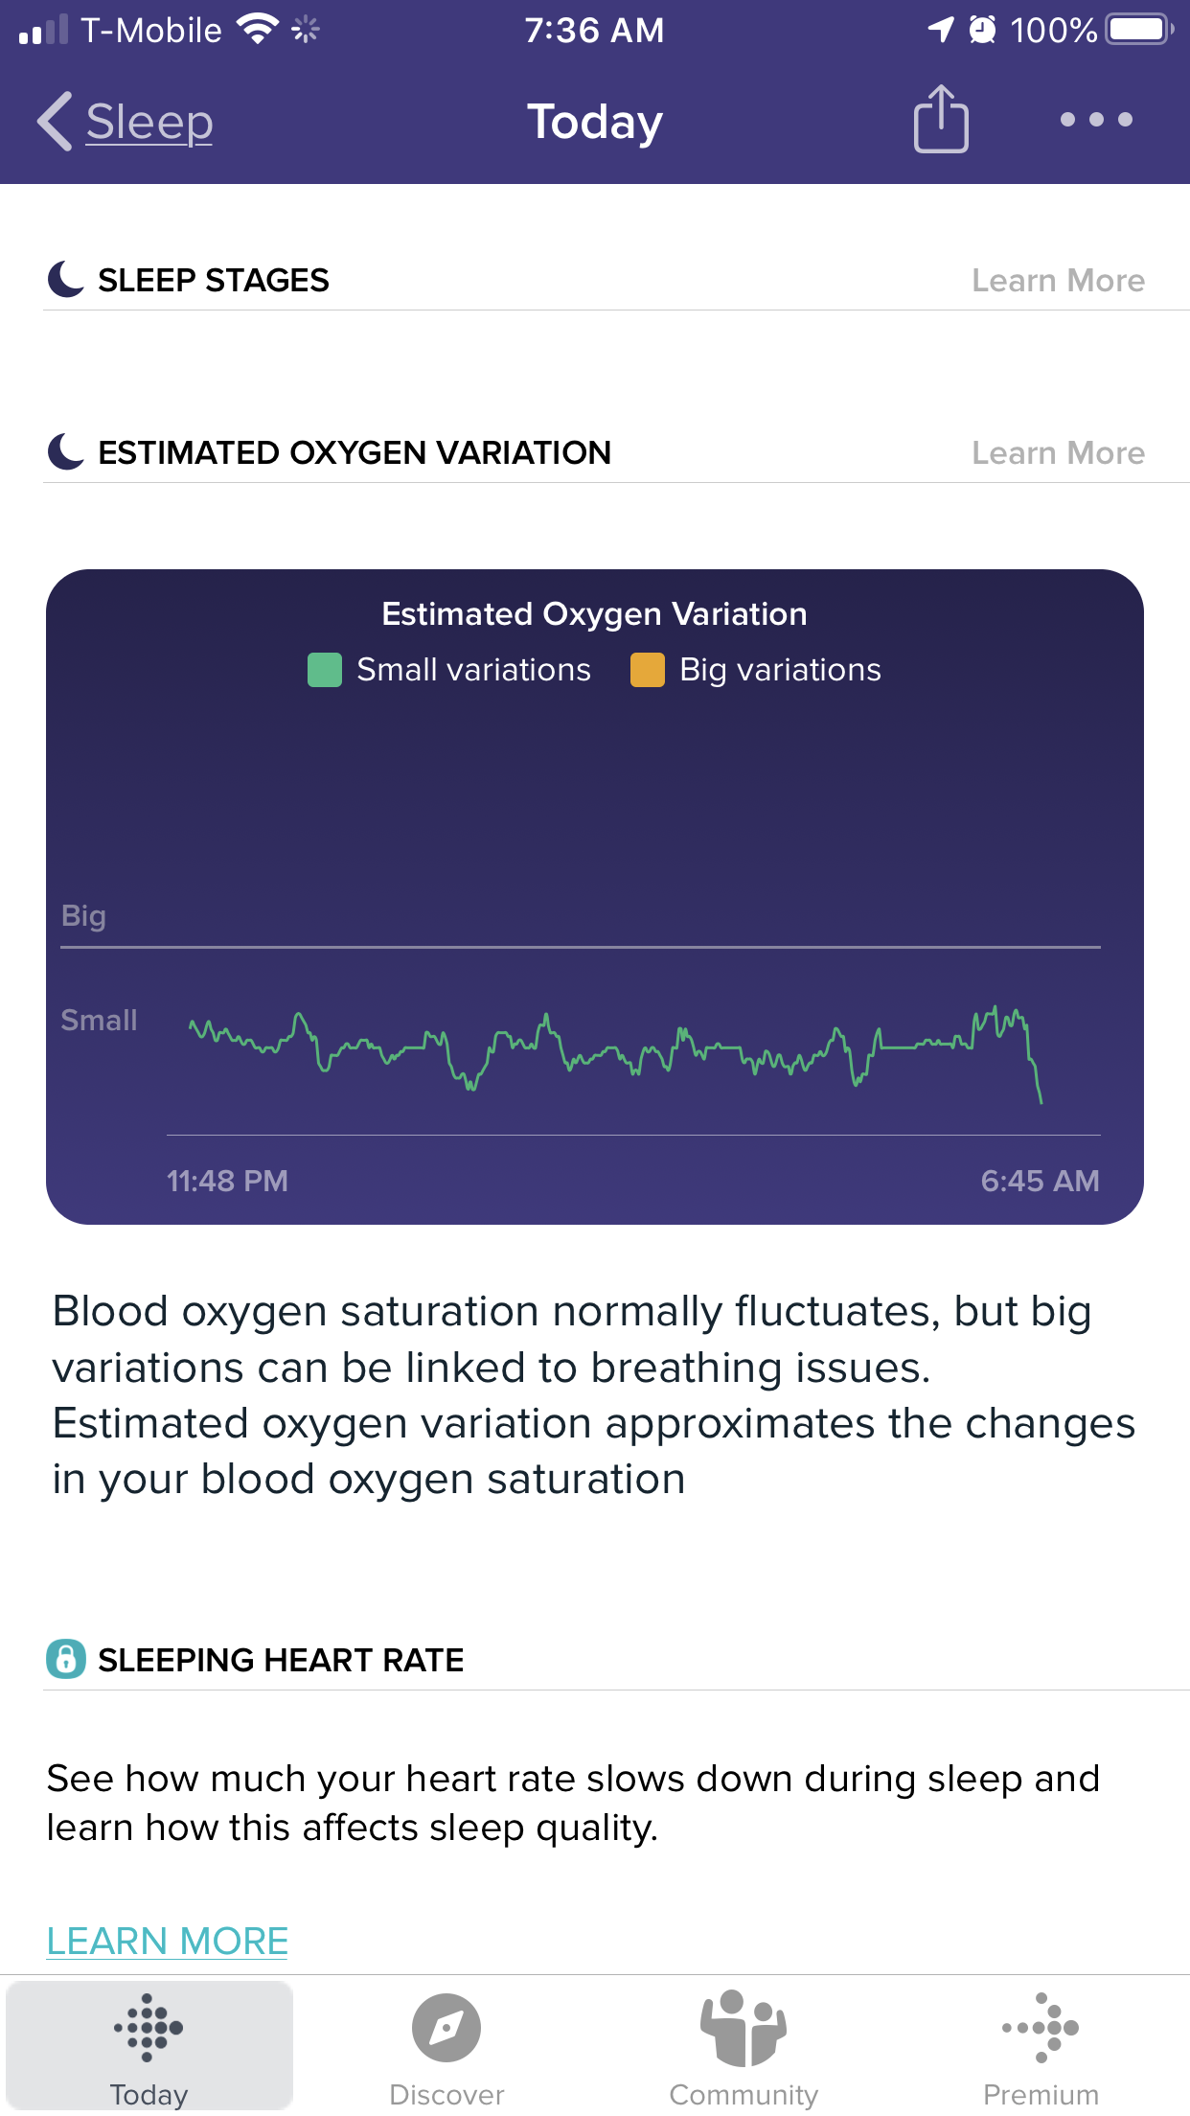This screenshot has height=2116, width=1190.
Task: Tap Learn More next to Oxygen Variation
Action: pos(1058,452)
